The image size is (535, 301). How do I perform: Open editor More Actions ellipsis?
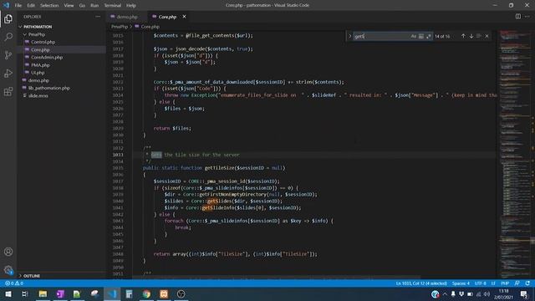(x=527, y=17)
